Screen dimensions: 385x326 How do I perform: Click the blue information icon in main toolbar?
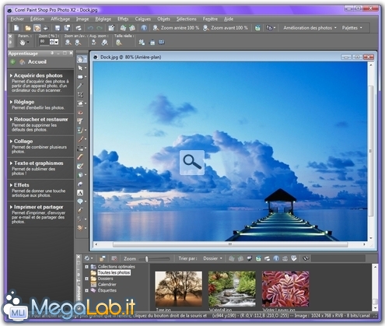pos(144,28)
